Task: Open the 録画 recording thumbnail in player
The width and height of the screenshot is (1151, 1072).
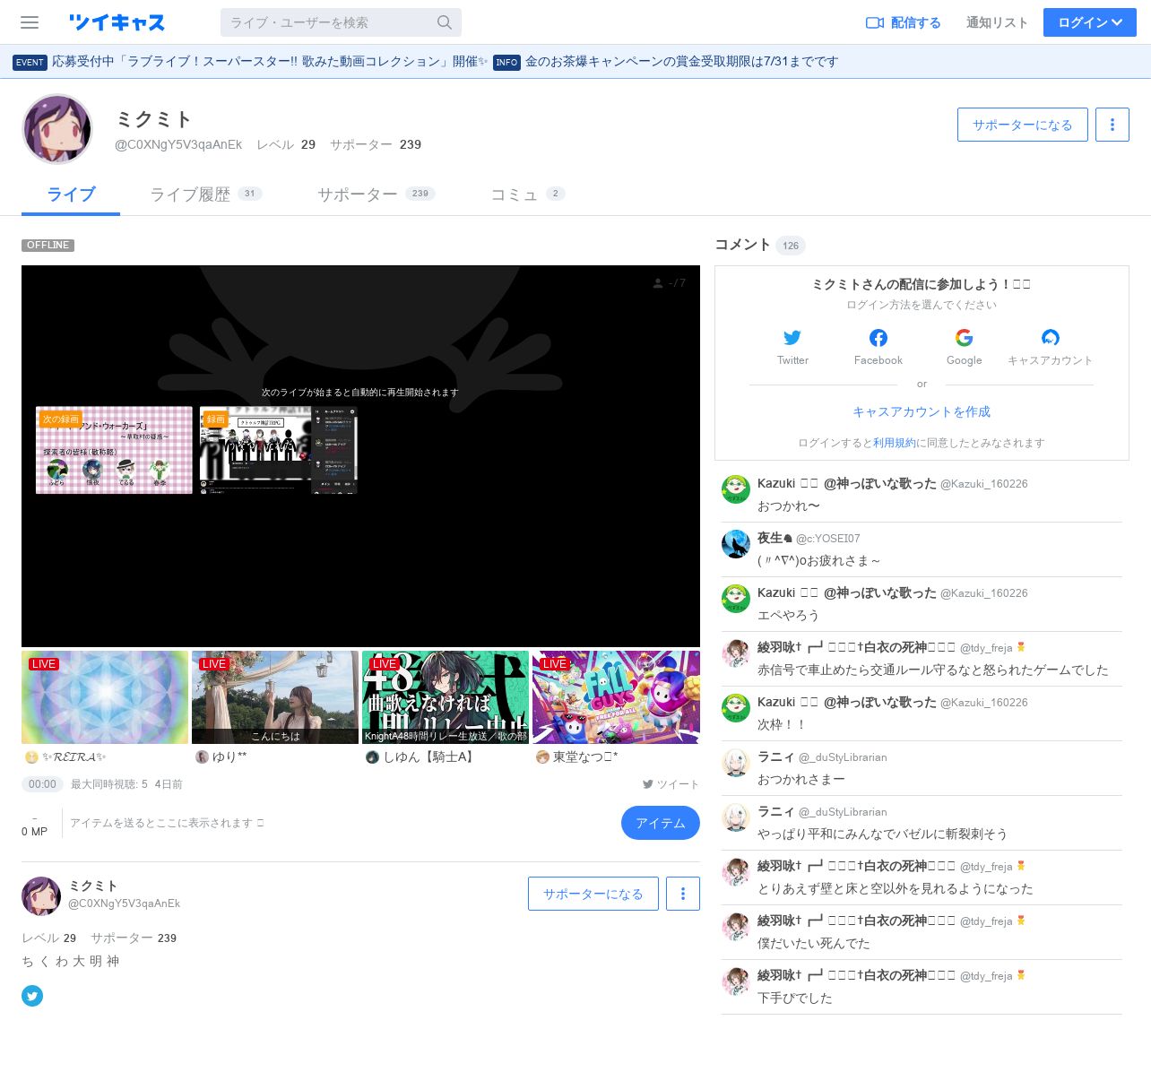Action: [x=279, y=450]
